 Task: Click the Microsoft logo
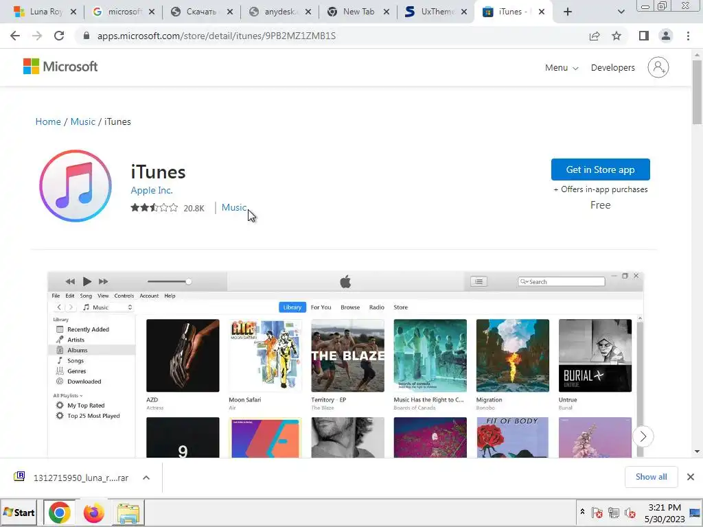(x=60, y=67)
